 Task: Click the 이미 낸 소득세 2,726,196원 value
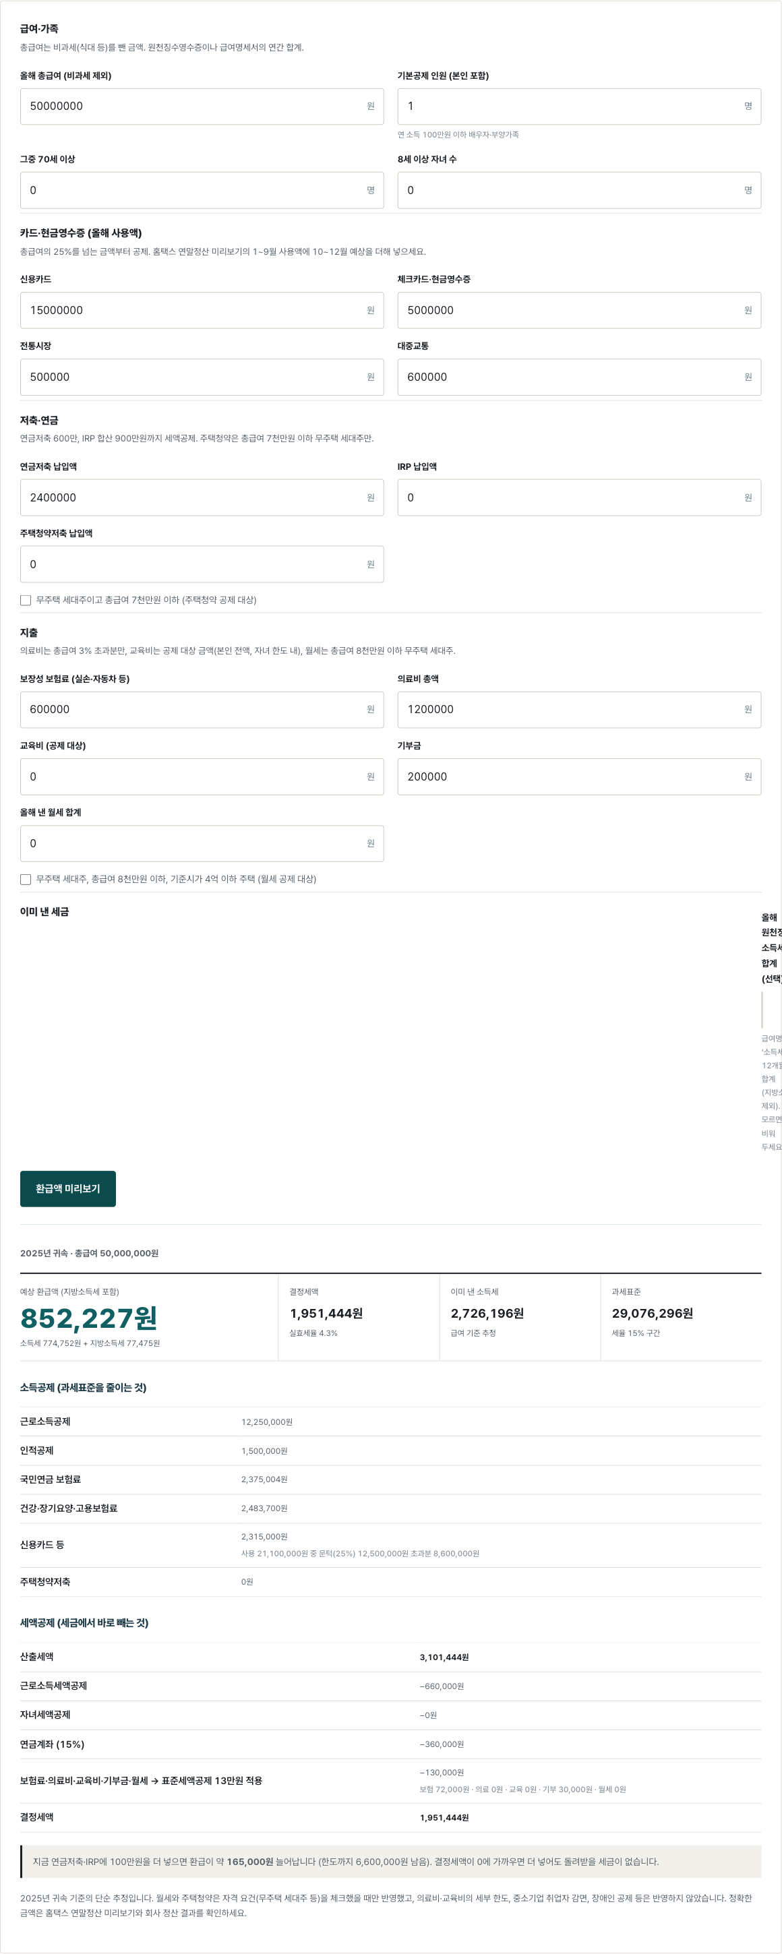pos(487,1313)
